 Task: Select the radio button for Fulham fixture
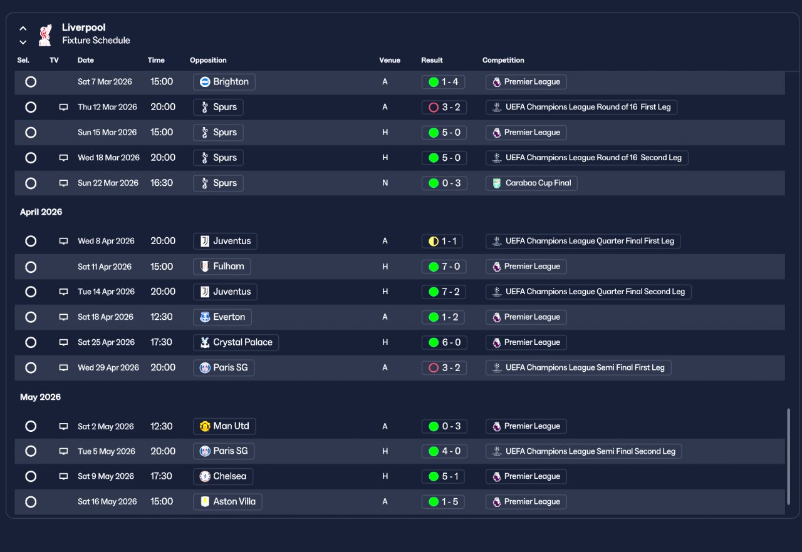[31, 267]
